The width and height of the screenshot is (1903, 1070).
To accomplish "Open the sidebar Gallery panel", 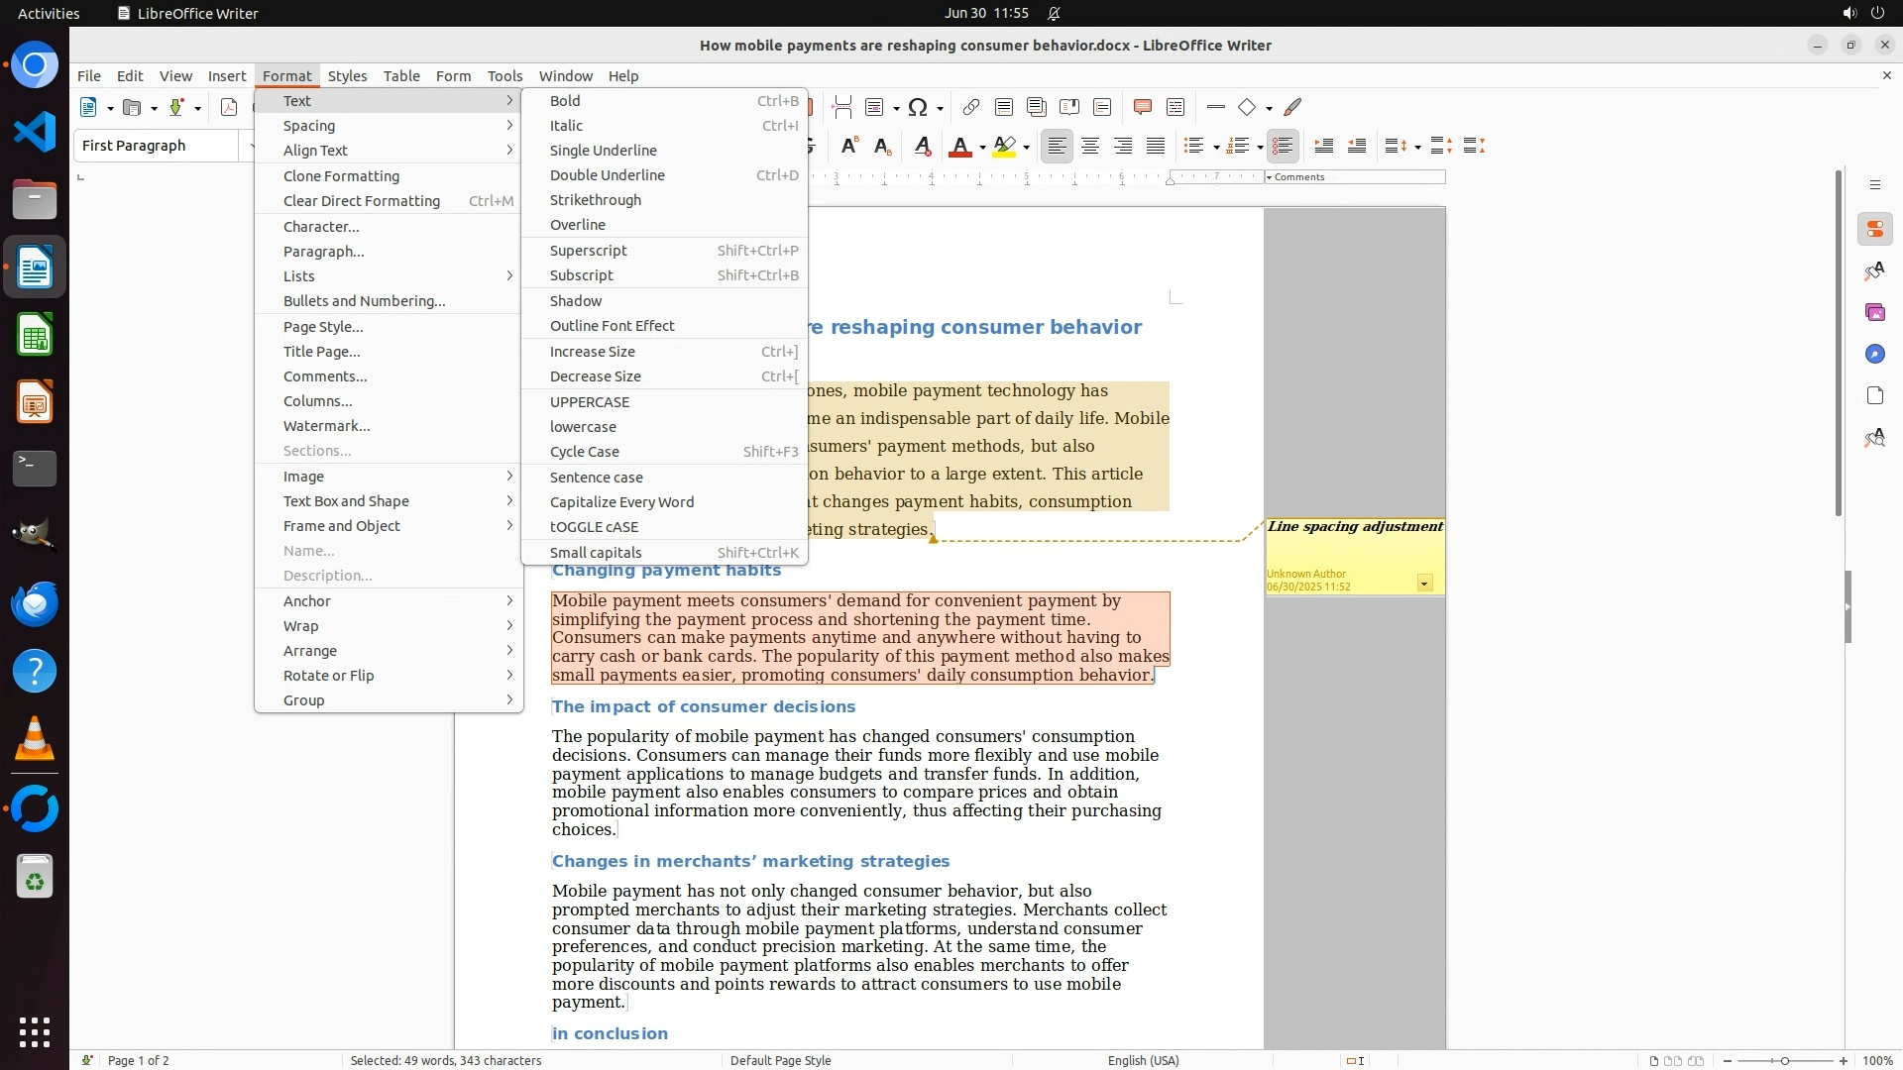I will click(x=1874, y=312).
